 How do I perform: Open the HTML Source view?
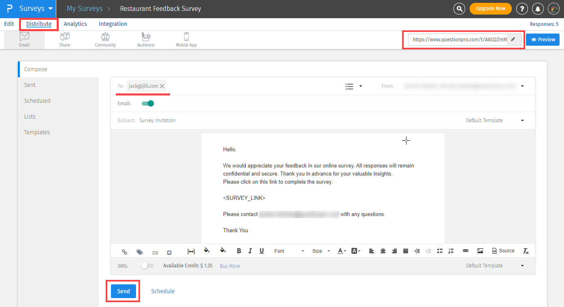(503, 251)
